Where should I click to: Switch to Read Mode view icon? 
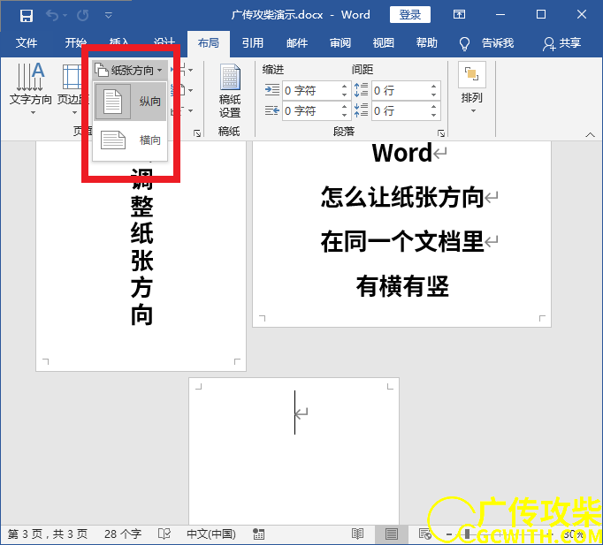tap(358, 534)
